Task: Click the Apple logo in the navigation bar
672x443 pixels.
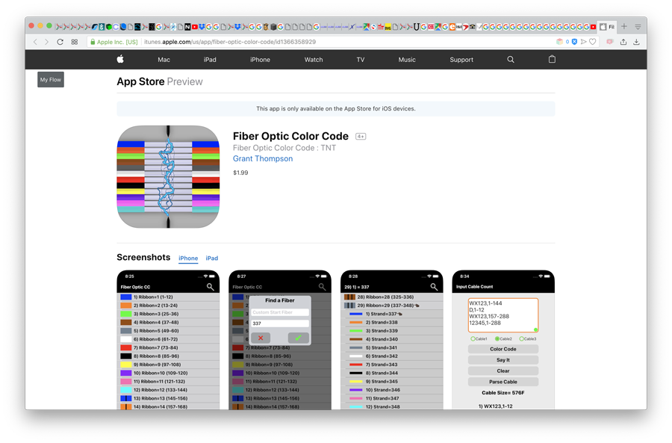Action: pyautogui.click(x=120, y=59)
